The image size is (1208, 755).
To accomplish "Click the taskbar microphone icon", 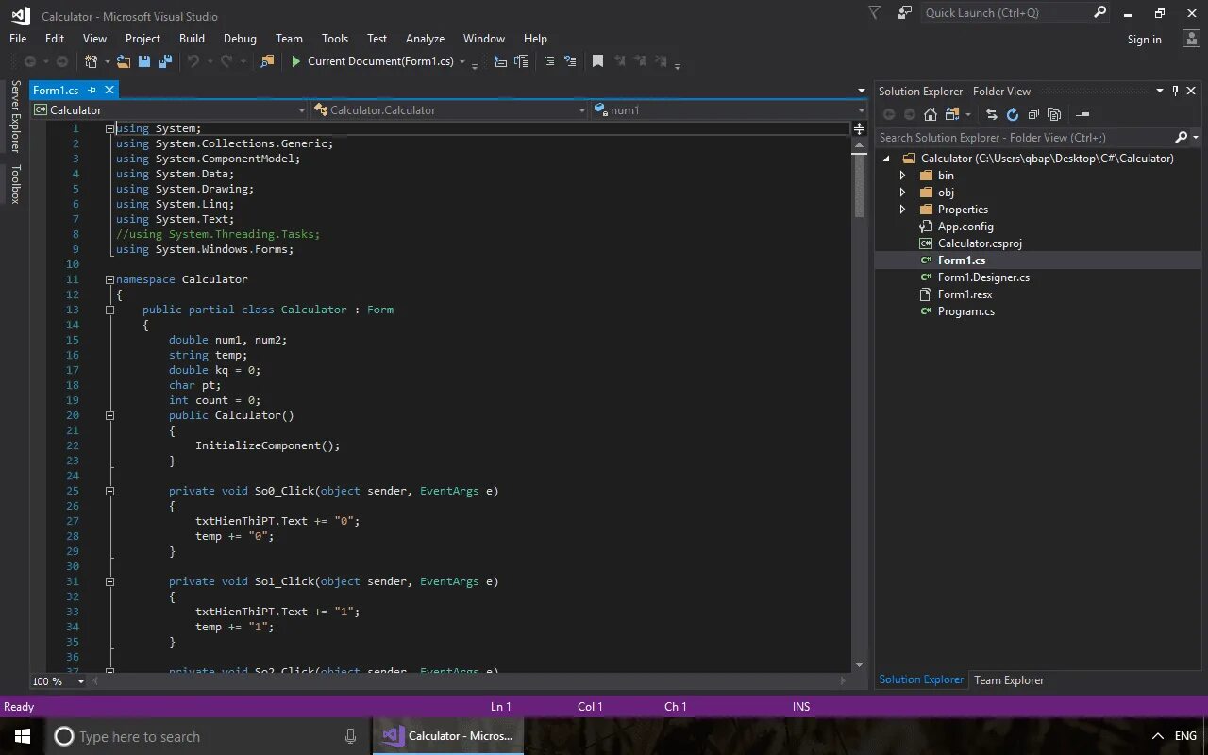I will (351, 736).
